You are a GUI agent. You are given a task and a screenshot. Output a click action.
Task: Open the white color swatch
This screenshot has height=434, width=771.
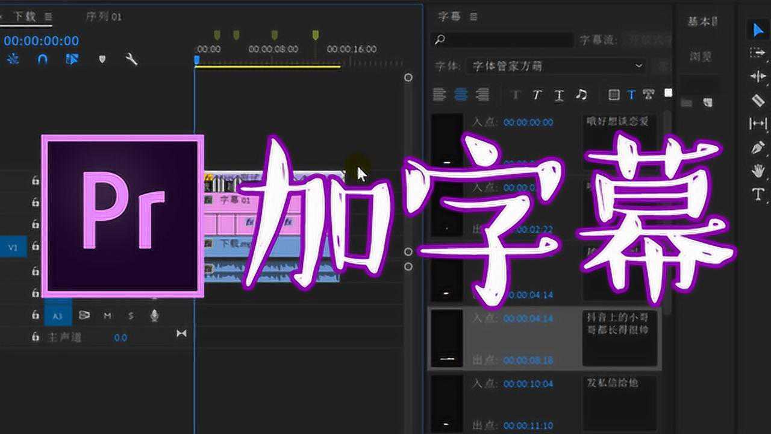coord(668,93)
